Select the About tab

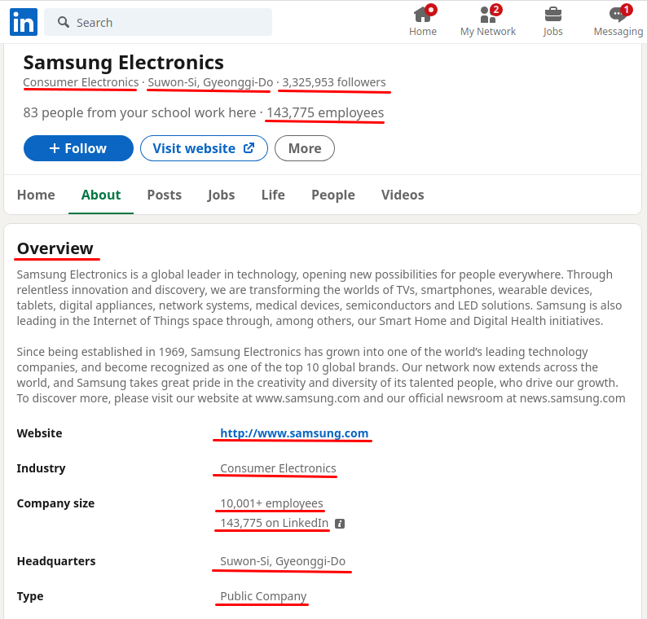101,195
